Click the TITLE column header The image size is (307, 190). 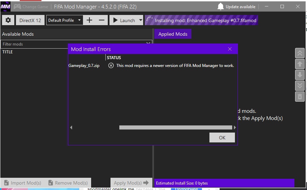click(7, 52)
